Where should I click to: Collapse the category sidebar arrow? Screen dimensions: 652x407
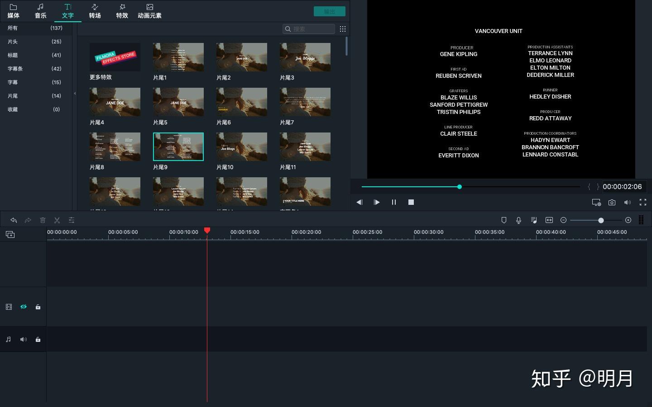75,94
